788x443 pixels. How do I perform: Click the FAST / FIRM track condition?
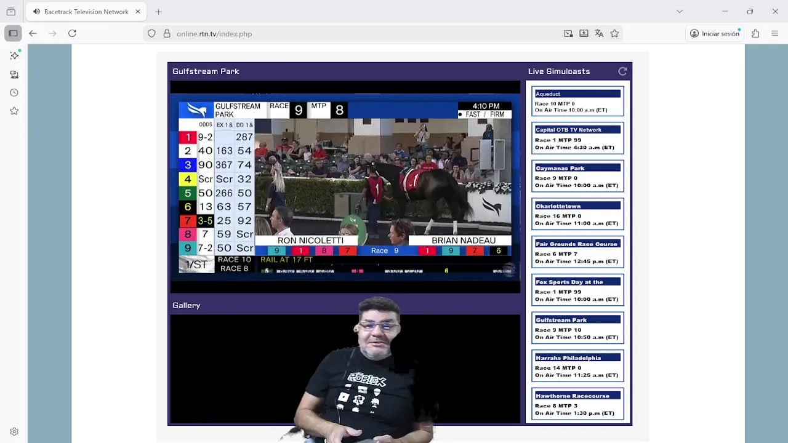(x=484, y=114)
